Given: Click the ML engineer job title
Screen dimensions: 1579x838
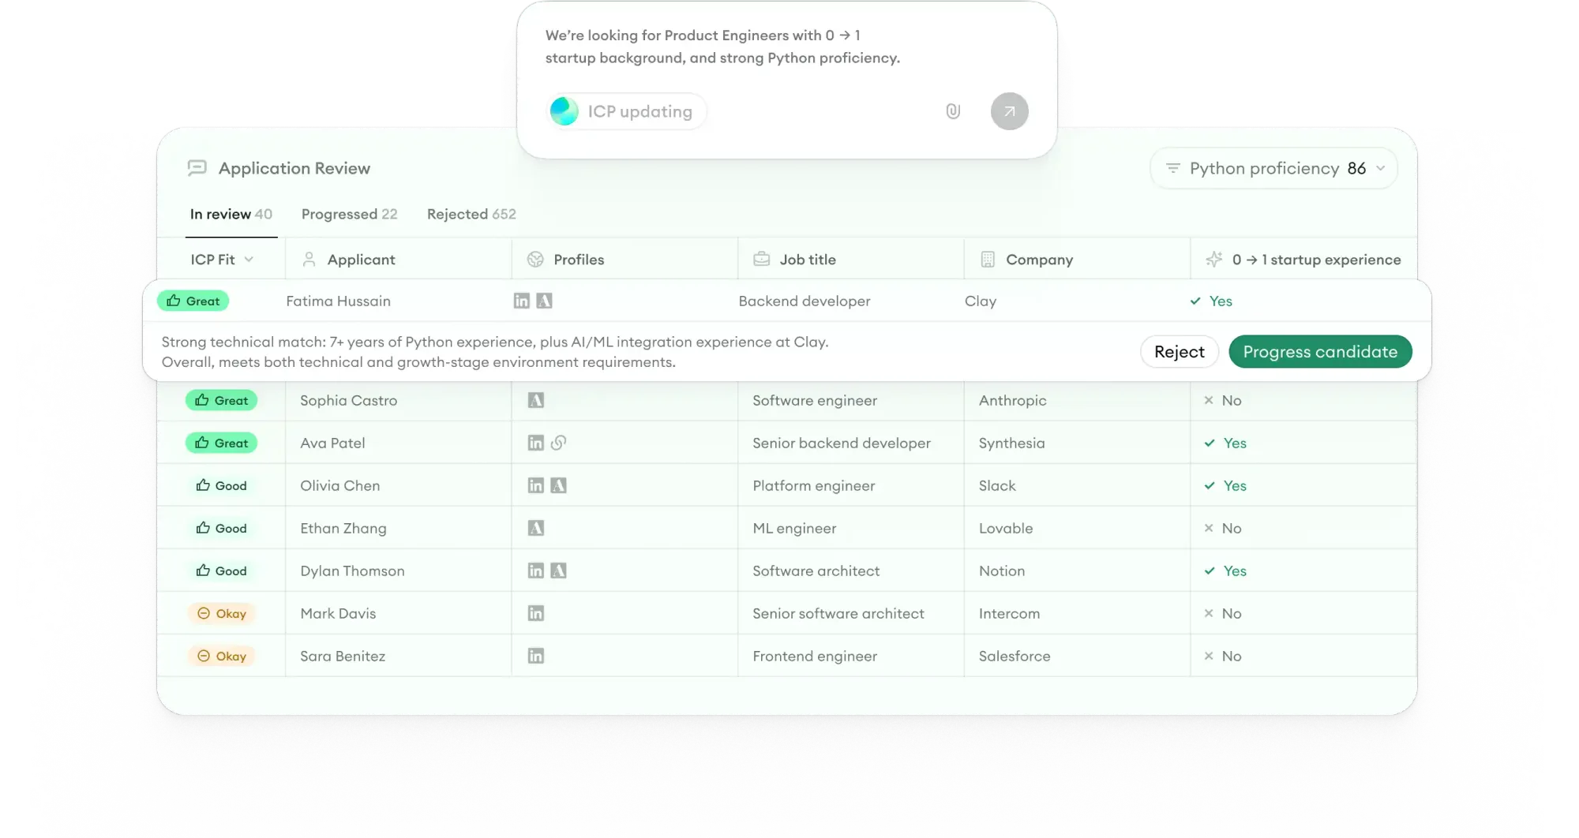Looking at the screenshot, I should (x=794, y=528).
